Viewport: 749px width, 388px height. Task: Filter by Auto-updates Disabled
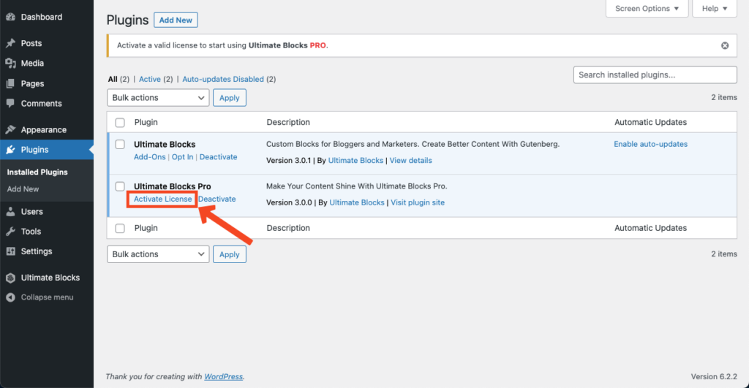pyautogui.click(x=223, y=79)
